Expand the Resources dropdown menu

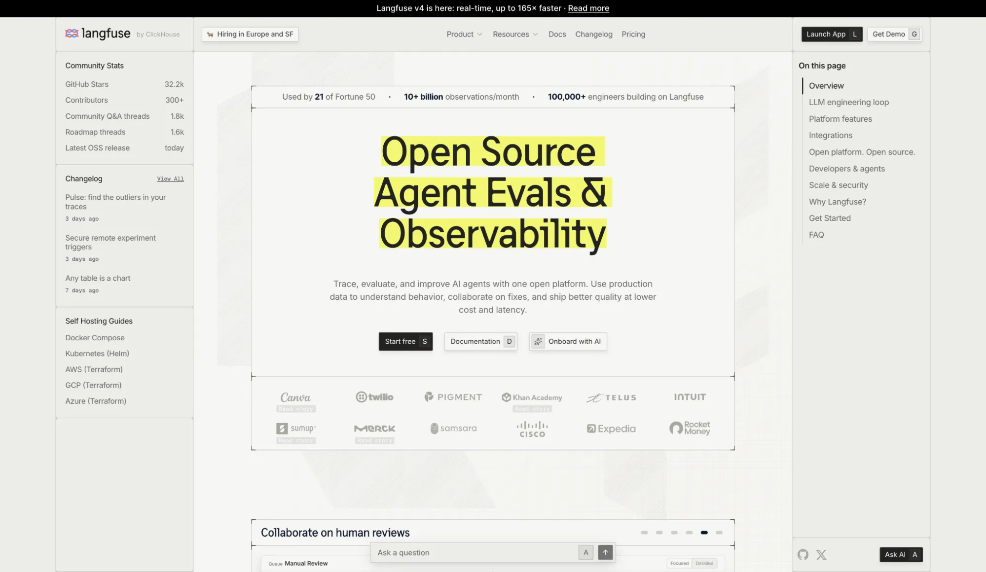click(x=515, y=34)
